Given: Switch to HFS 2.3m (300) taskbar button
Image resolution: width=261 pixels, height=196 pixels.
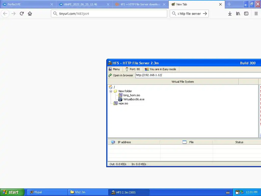Looking at the screenshot, I should [129, 192].
